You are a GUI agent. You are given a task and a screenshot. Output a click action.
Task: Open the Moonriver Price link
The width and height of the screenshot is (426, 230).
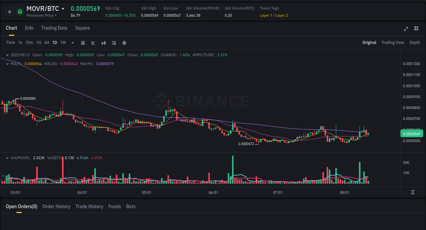point(42,15)
